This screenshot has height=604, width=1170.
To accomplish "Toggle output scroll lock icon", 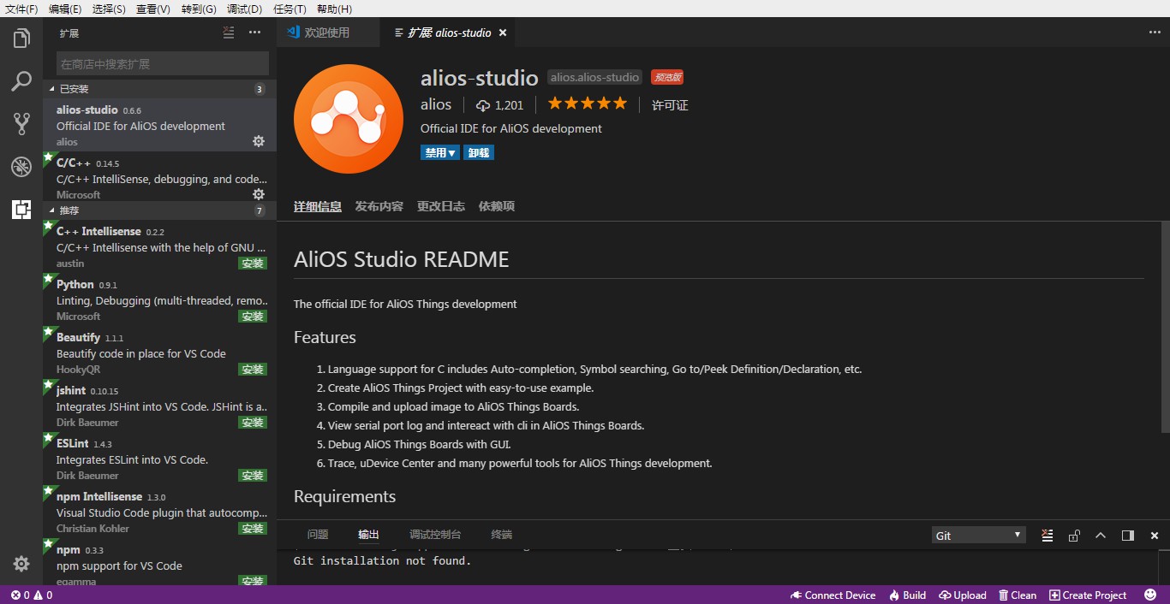I will click(x=1074, y=536).
